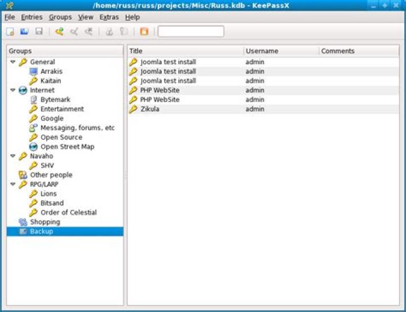Click the globe icon beside Internet
406x312 pixels.
pos(23,90)
